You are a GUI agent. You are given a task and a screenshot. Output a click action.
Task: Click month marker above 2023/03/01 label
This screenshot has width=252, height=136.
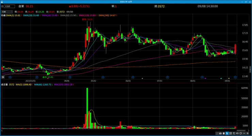pos(37,77)
